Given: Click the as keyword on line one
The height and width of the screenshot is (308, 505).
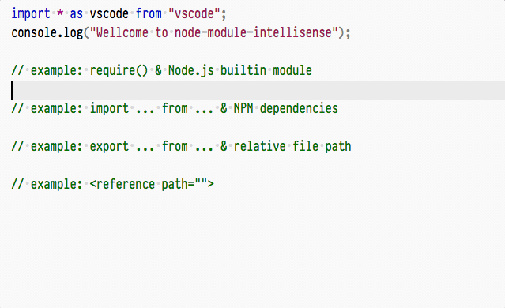Looking at the screenshot, I should tap(77, 14).
